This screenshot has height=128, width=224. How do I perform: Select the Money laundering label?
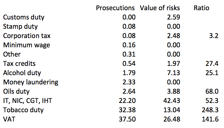click(x=30, y=82)
